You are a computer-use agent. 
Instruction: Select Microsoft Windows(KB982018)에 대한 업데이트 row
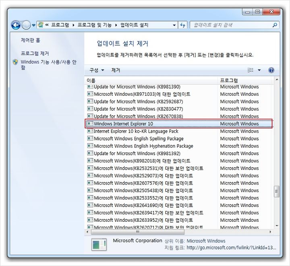[x=179, y=161]
